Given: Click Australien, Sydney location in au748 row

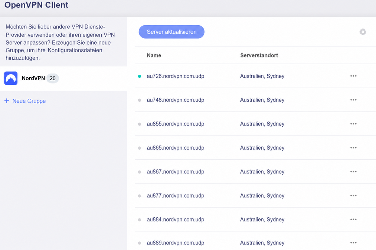Looking at the screenshot, I should click(262, 100).
